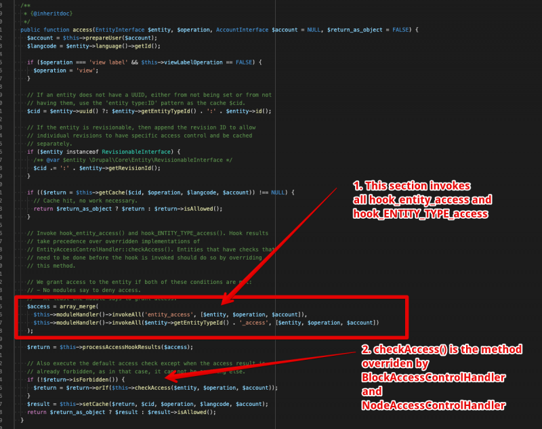Click the {@inheritdoc} docblock tag
This screenshot has width=542, height=429.
[x=51, y=14]
